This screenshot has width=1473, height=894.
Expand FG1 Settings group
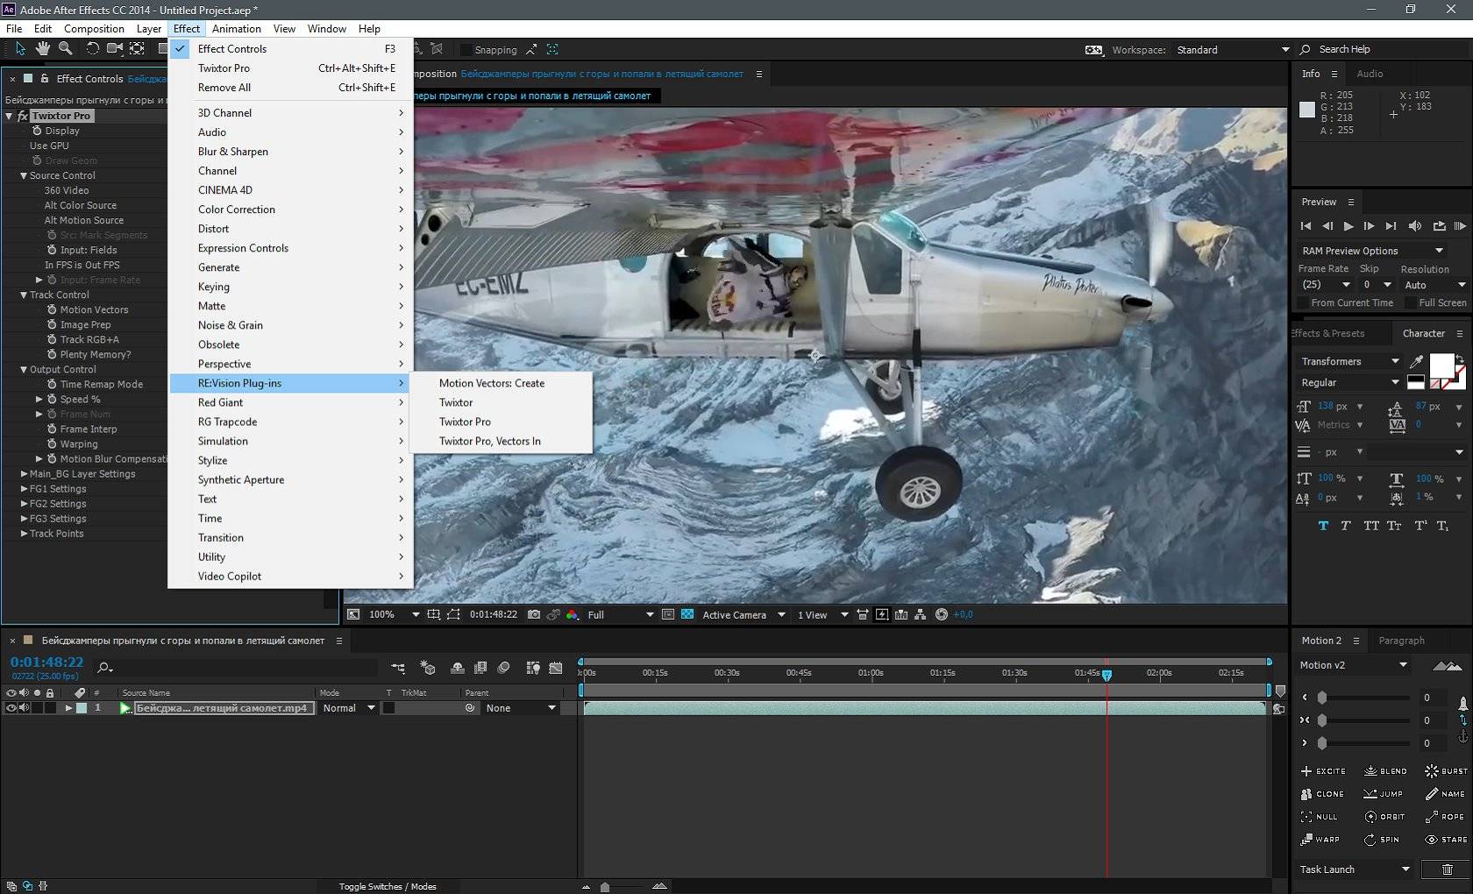point(24,488)
